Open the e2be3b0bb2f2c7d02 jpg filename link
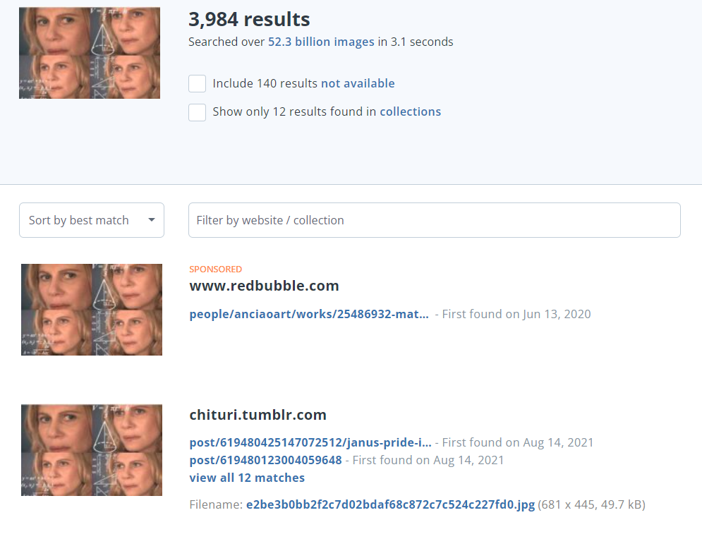Image resolution: width=702 pixels, height=539 pixels. coord(390,504)
